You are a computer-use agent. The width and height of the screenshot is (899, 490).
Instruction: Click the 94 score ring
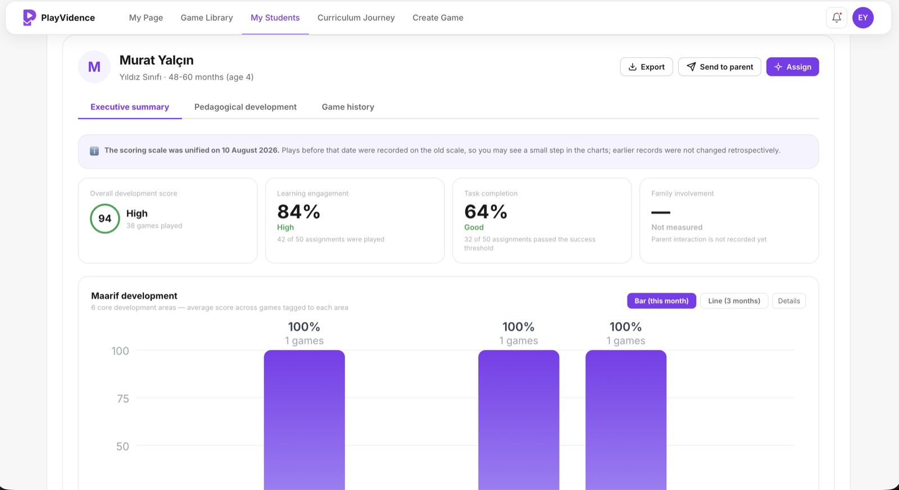click(x=105, y=219)
